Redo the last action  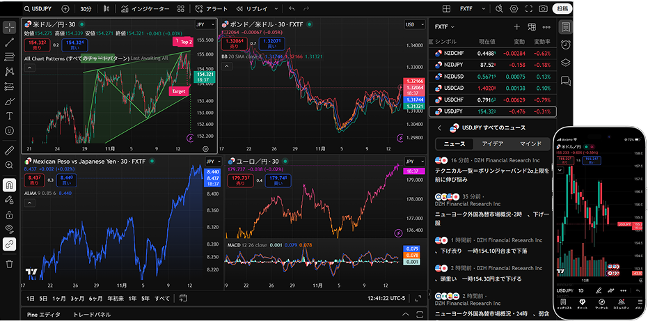coord(306,8)
